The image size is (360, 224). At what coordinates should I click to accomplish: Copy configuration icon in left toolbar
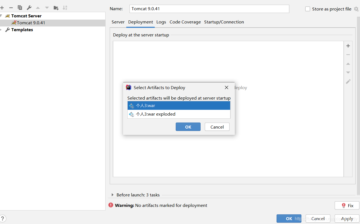pyautogui.click(x=20, y=8)
